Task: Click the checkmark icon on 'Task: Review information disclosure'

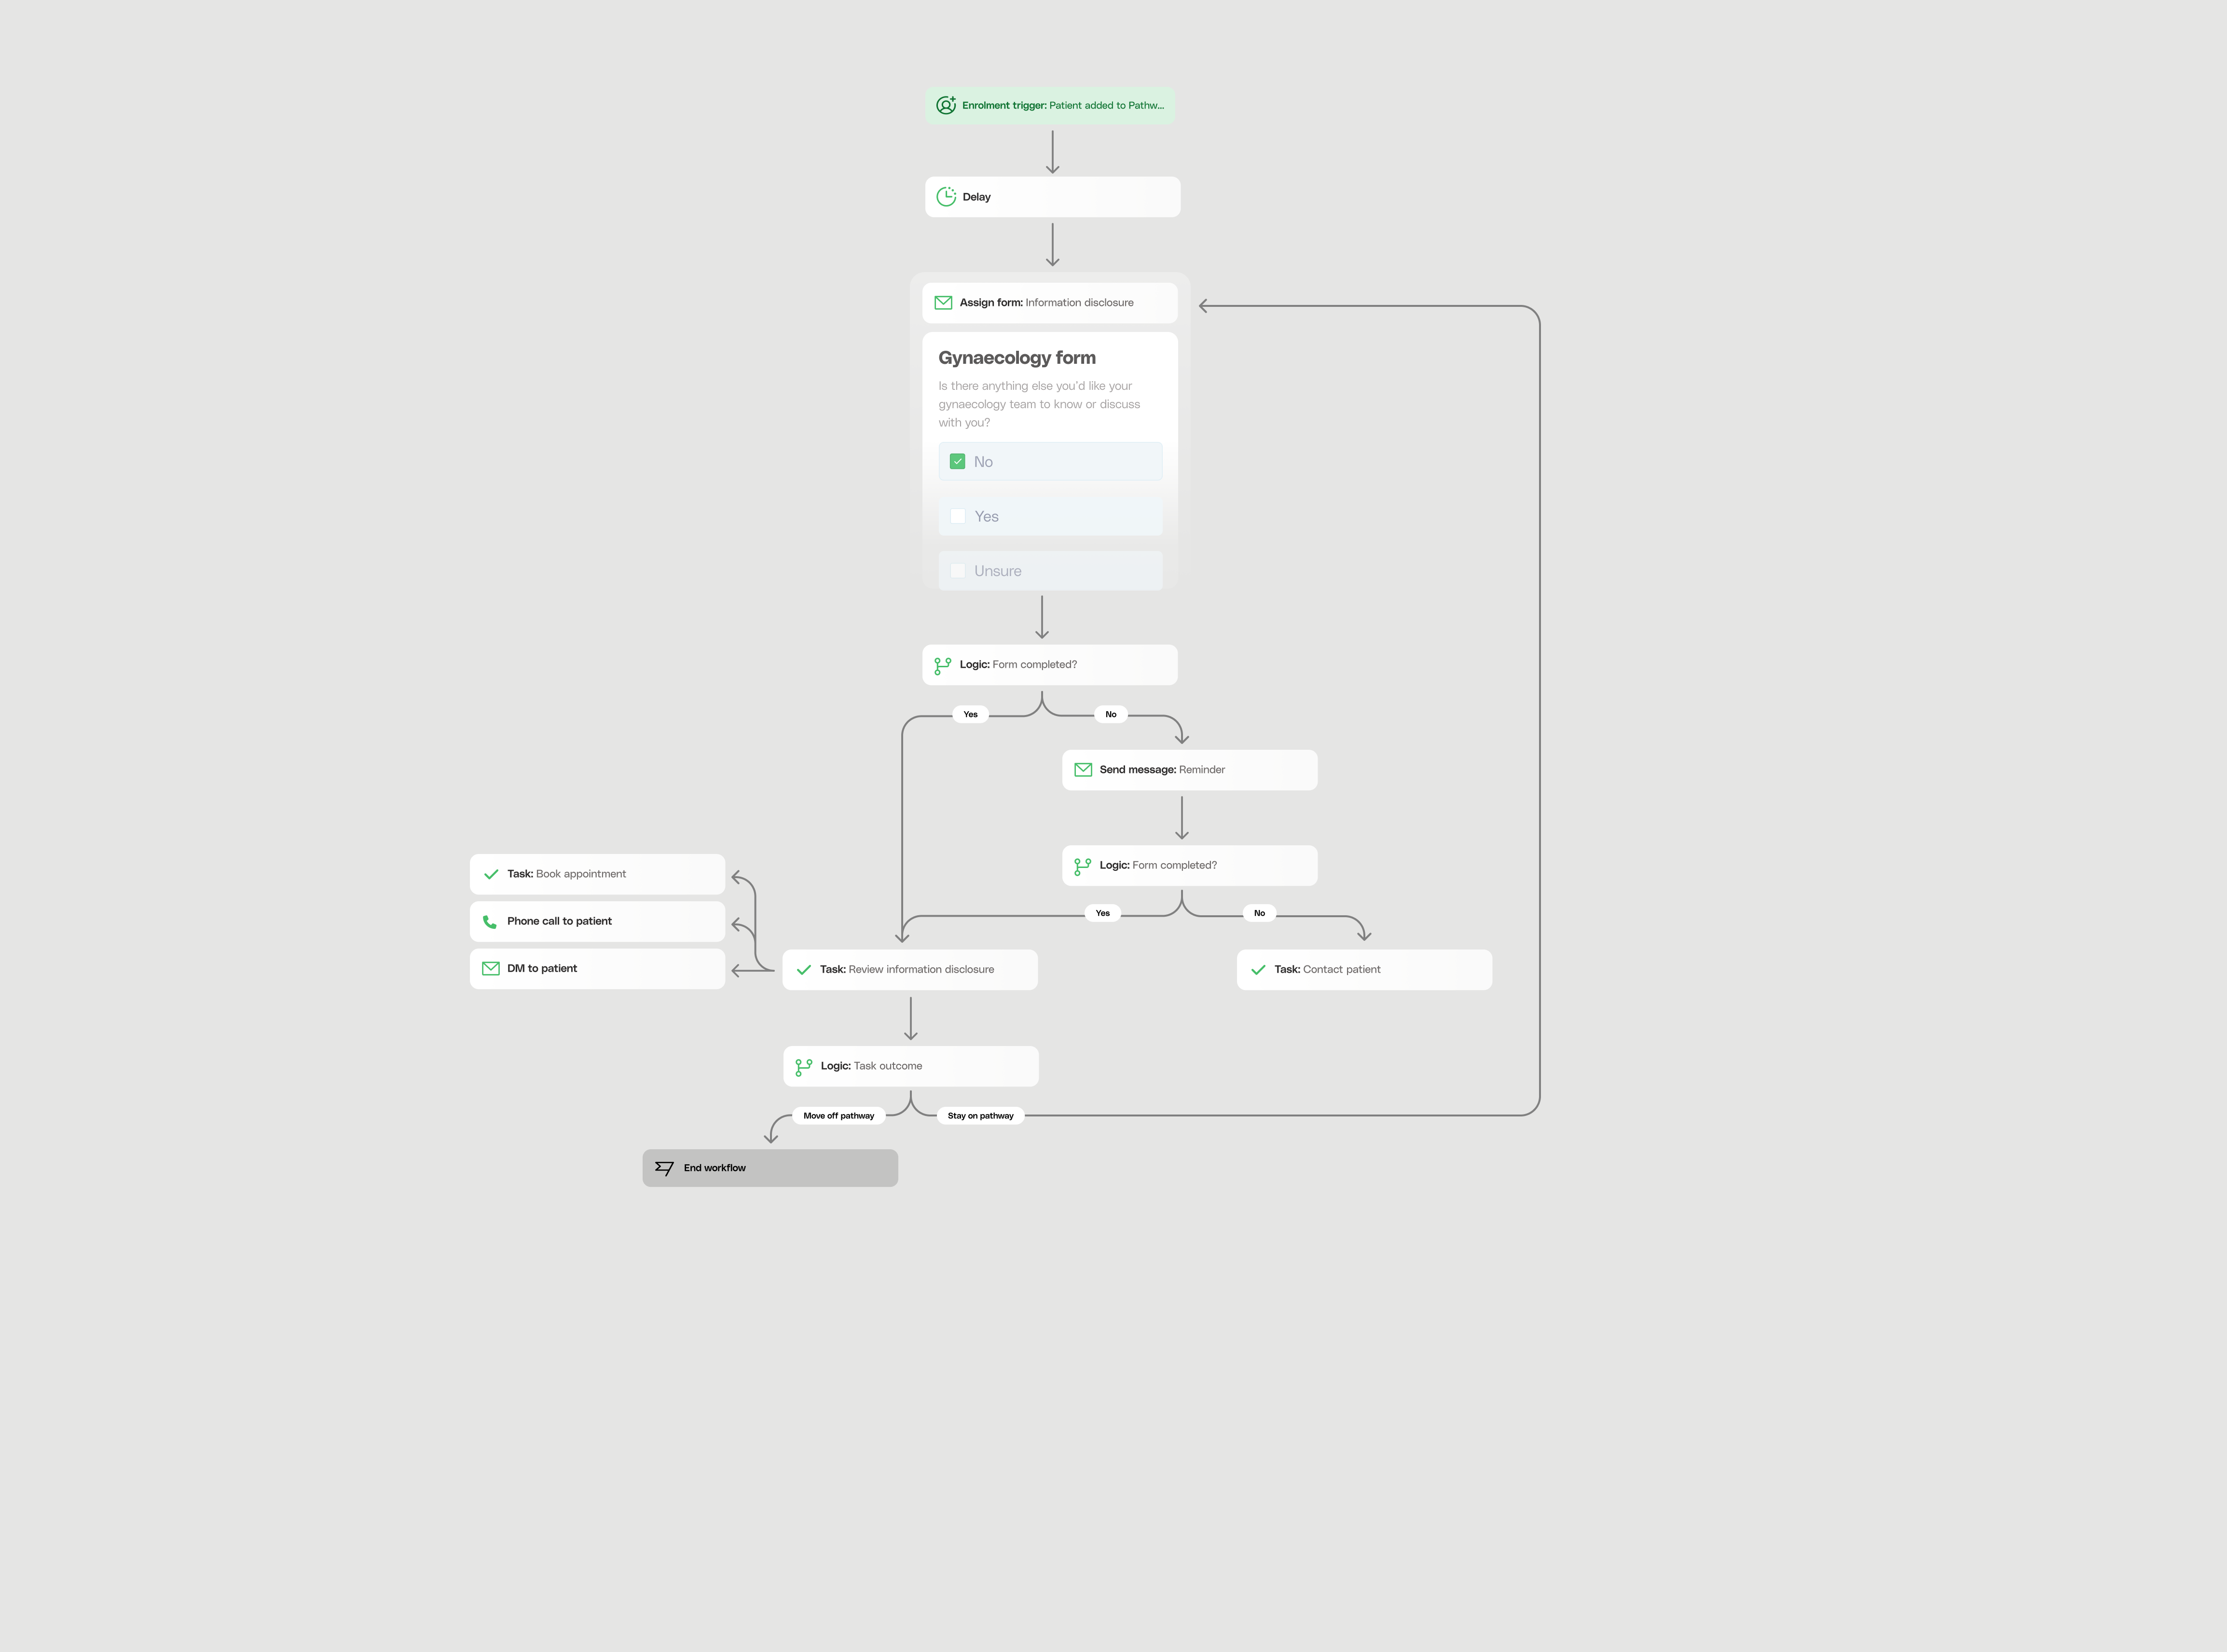Action: pos(804,969)
